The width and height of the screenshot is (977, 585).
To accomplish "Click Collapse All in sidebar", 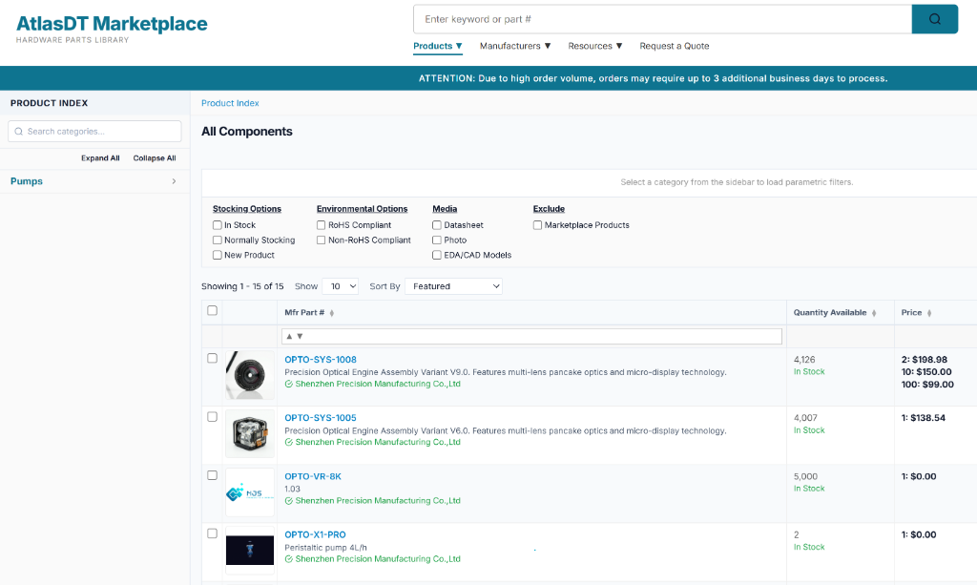I will click(155, 158).
